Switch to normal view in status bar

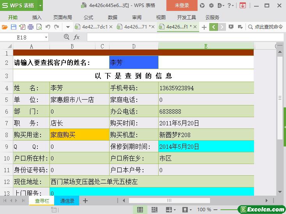pyautogui.click(x=139, y=210)
